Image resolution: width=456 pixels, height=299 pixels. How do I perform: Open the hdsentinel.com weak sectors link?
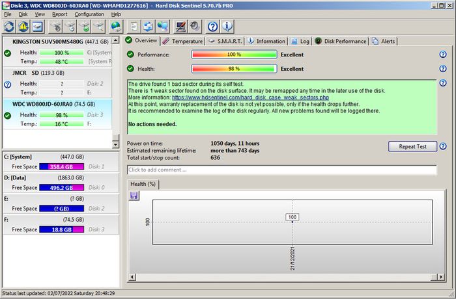click(x=250, y=97)
